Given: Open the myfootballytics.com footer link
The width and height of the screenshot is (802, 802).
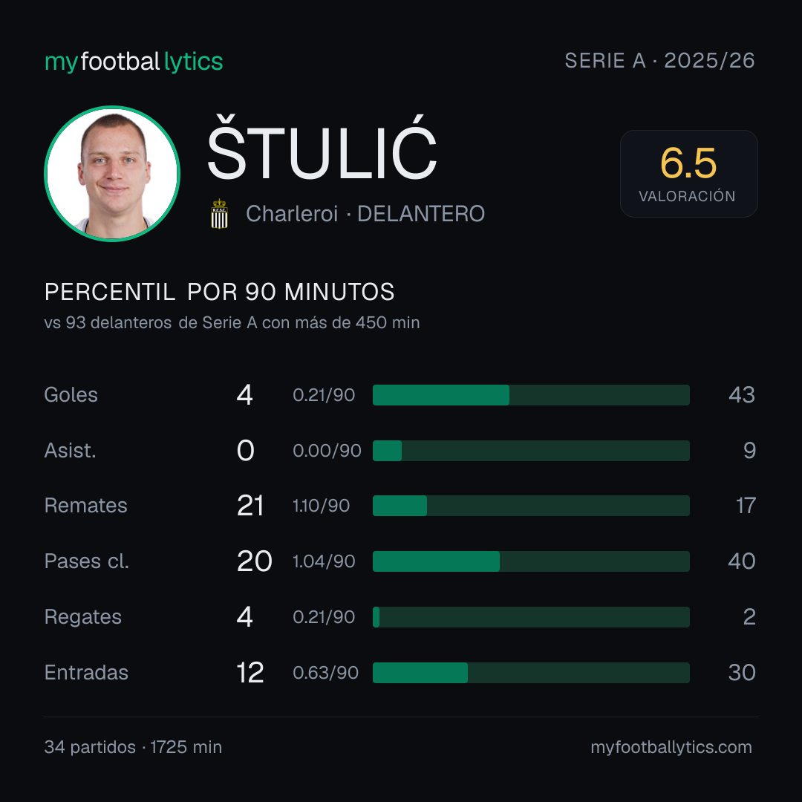Looking at the screenshot, I should [671, 747].
